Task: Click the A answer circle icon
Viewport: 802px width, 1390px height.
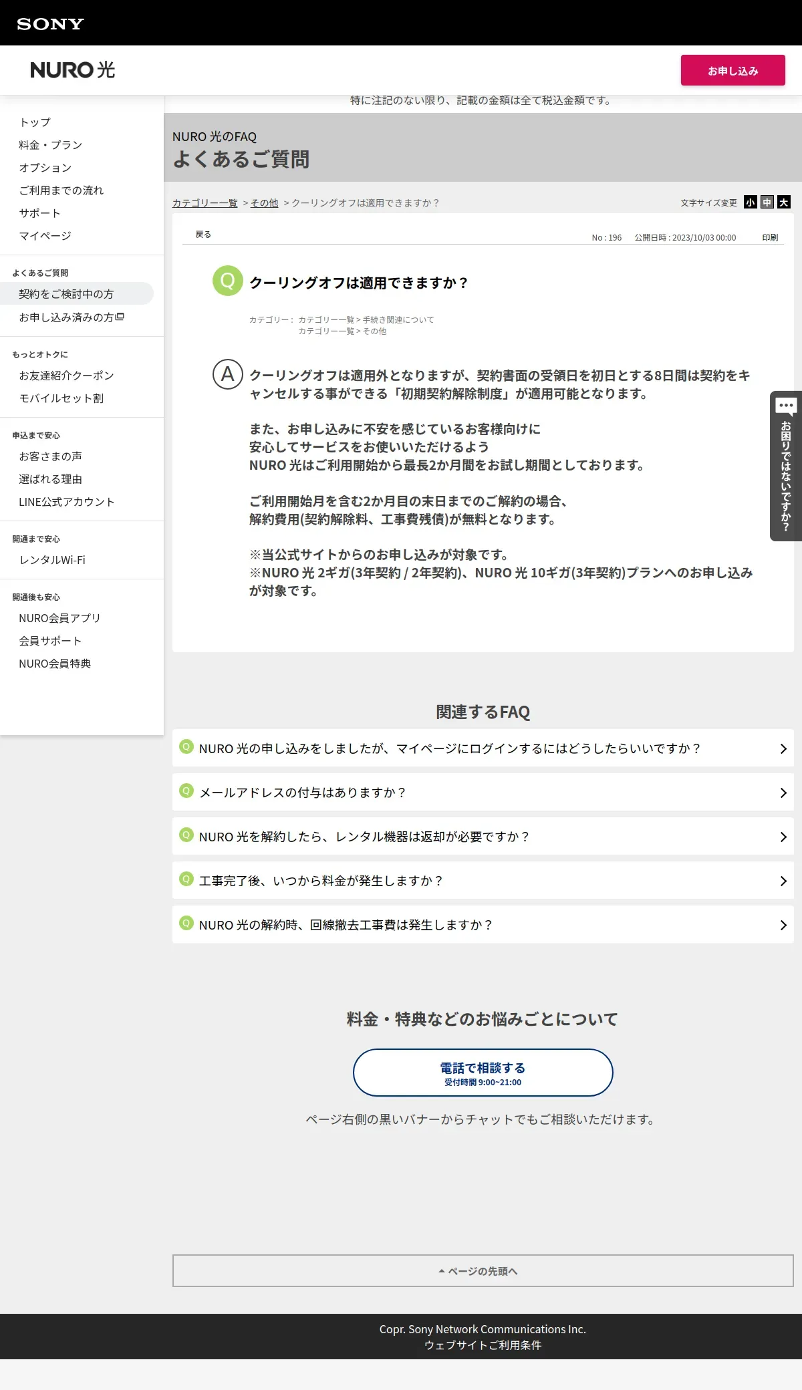Action: 228,374
